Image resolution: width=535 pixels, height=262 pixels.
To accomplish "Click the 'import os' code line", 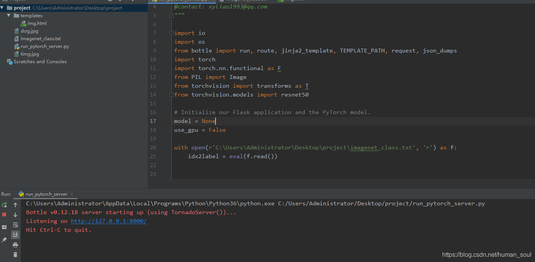I will [x=189, y=42].
